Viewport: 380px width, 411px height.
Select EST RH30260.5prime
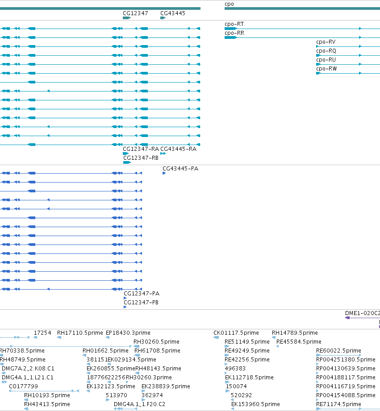156,342
